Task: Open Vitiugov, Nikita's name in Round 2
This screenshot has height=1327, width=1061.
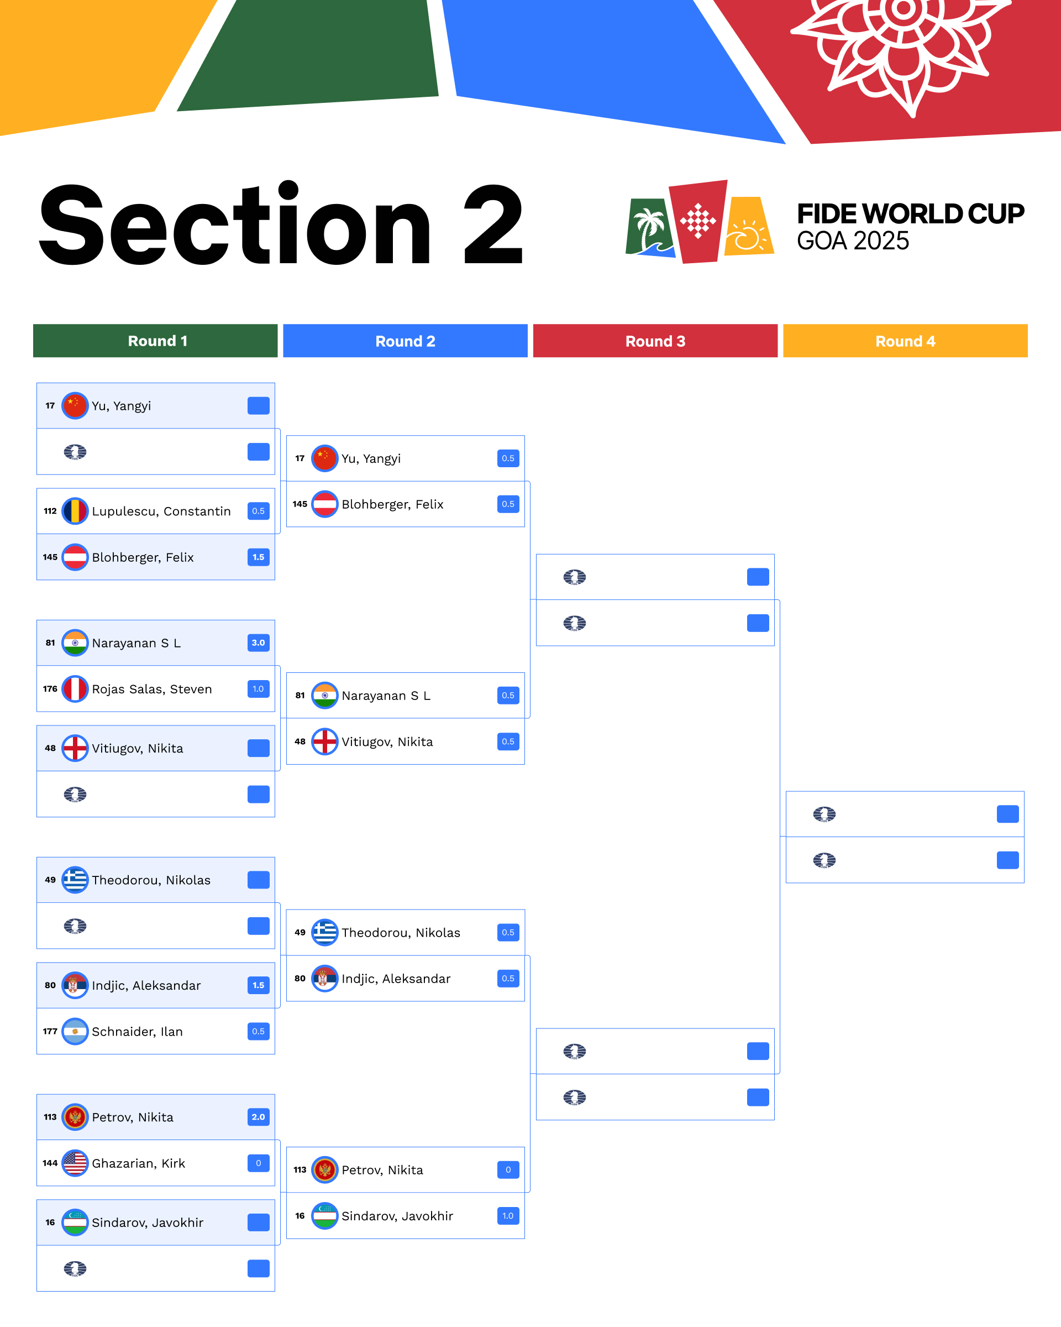Action: 387,741
